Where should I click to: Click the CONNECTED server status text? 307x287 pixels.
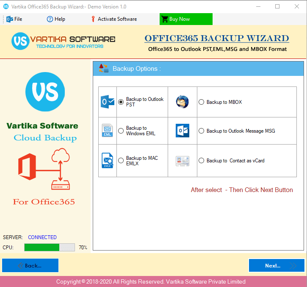pyautogui.click(x=42, y=237)
